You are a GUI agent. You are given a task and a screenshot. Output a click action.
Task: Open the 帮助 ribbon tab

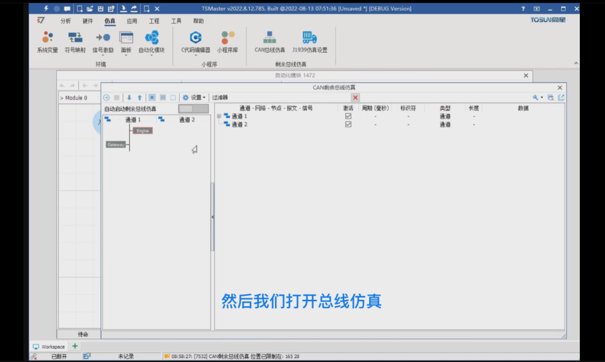pos(198,21)
